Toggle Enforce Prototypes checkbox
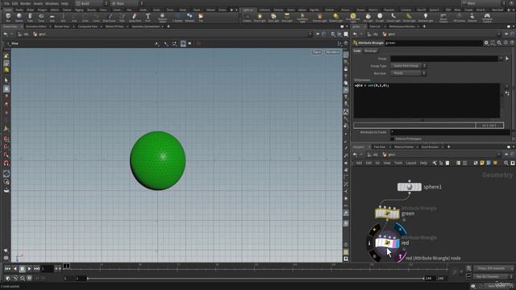 click(393, 139)
